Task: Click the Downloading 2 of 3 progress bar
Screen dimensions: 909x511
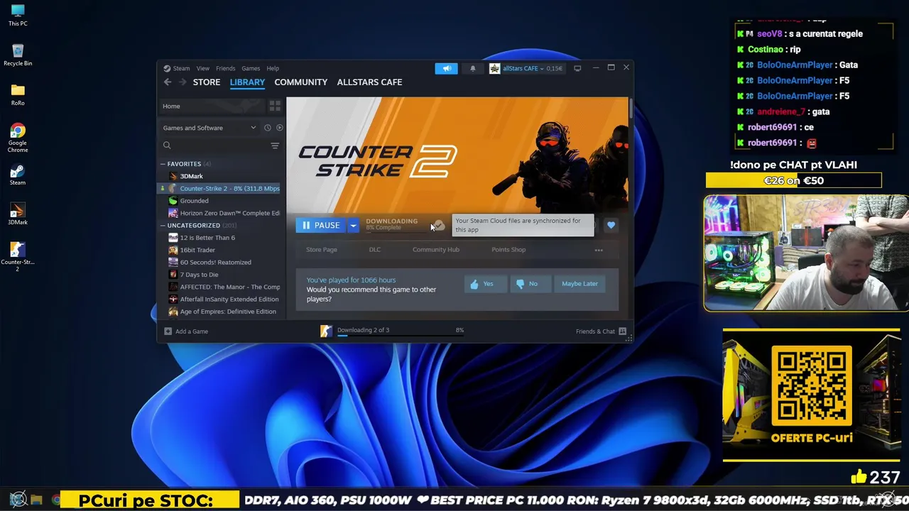Action: 401,335
